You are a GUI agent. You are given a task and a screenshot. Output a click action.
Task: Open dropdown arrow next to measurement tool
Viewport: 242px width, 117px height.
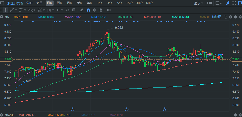(x=44, y=10)
